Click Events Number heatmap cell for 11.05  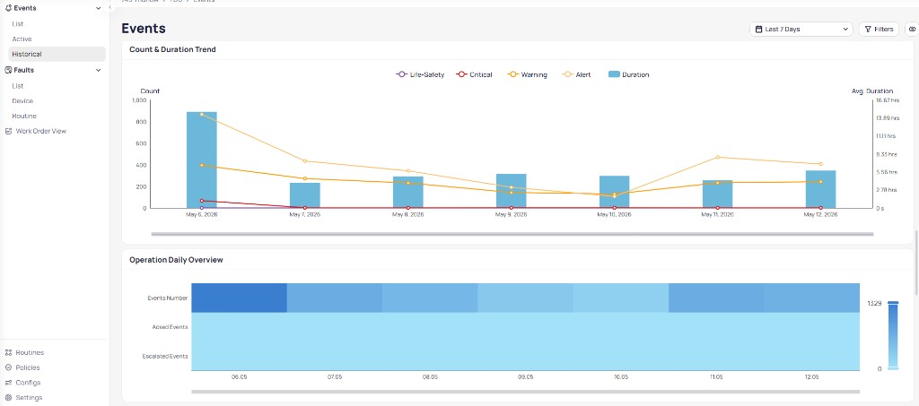pyautogui.click(x=716, y=298)
